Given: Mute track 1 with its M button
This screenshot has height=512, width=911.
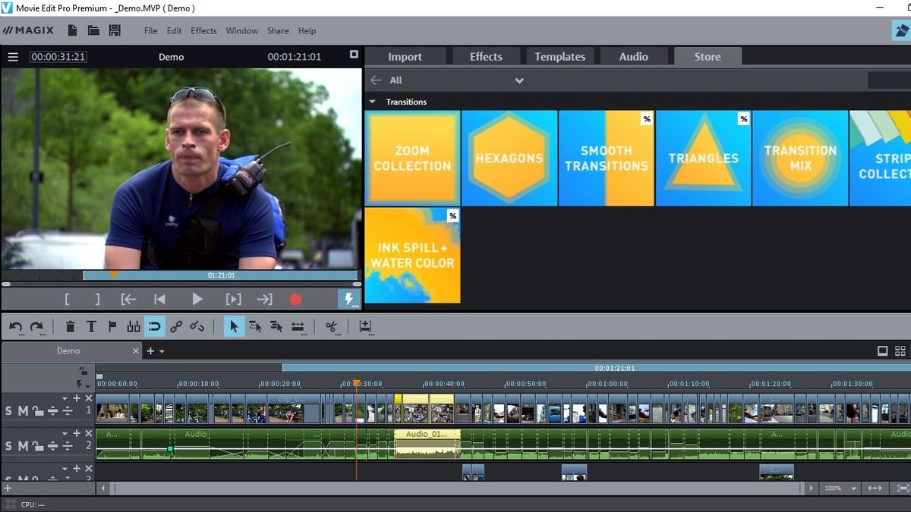Looking at the screenshot, I should click(x=21, y=410).
